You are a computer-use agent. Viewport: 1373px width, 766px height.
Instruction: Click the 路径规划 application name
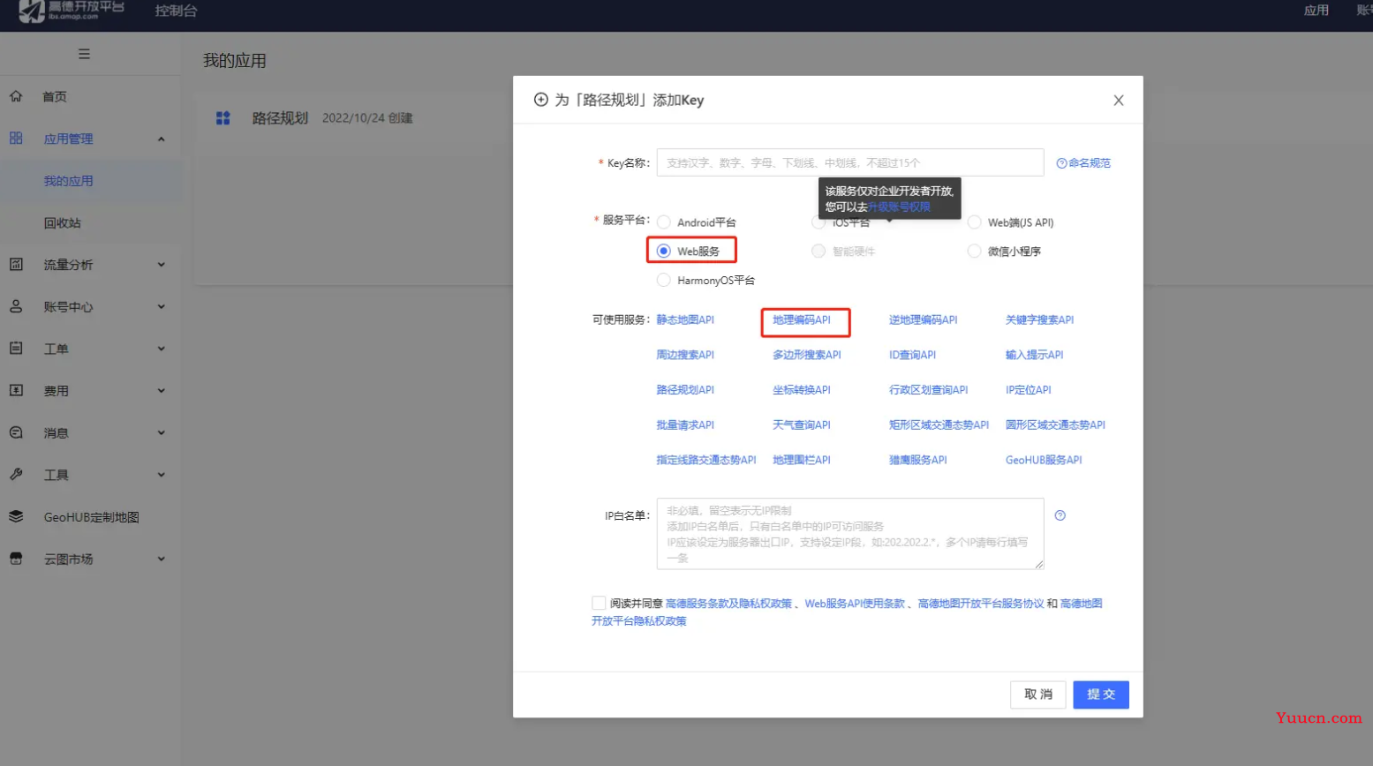click(x=280, y=118)
